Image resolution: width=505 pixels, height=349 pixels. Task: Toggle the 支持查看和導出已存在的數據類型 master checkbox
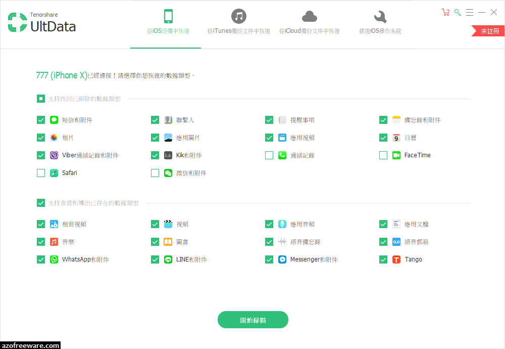tap(41, 203)
